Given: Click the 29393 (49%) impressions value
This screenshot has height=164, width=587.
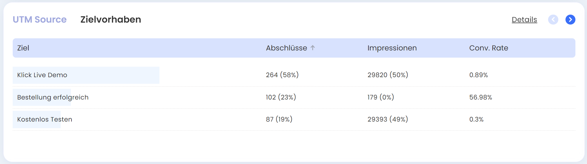Looking at the screenshot, I should point(388,119).
